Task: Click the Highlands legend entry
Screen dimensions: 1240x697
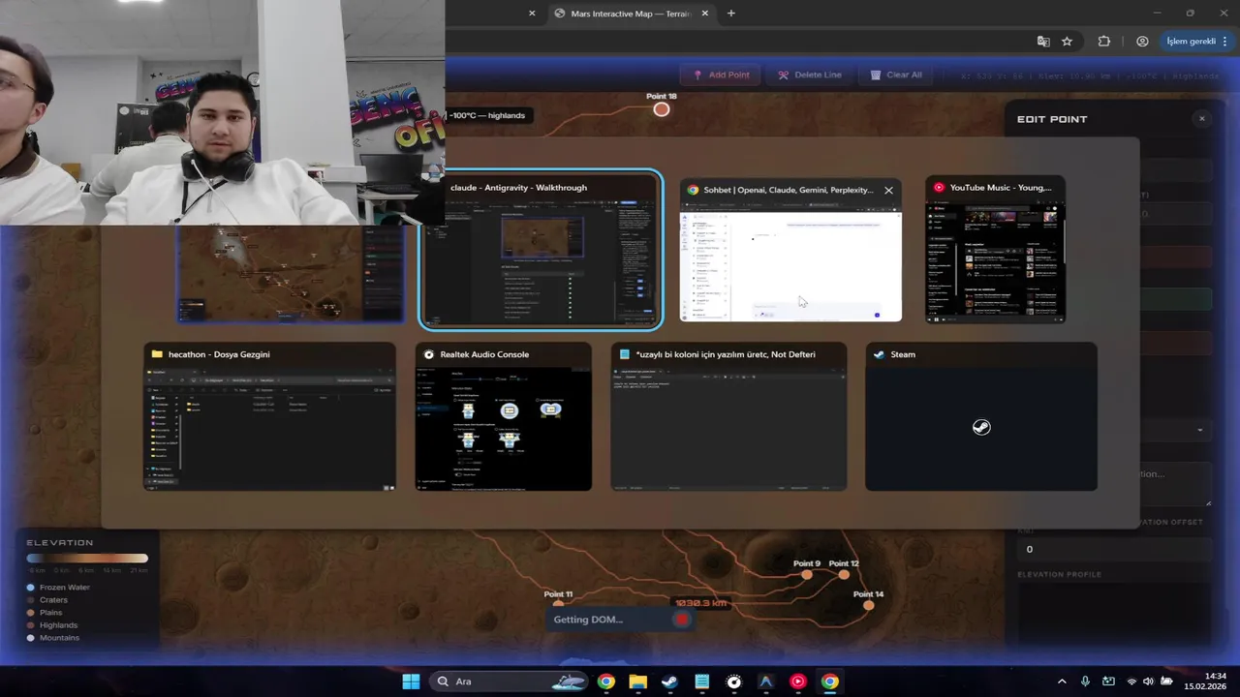Action: click(52, 625)
